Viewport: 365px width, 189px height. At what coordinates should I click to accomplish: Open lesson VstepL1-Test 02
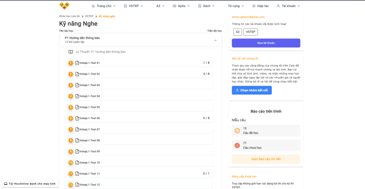[x=139, y=74]
